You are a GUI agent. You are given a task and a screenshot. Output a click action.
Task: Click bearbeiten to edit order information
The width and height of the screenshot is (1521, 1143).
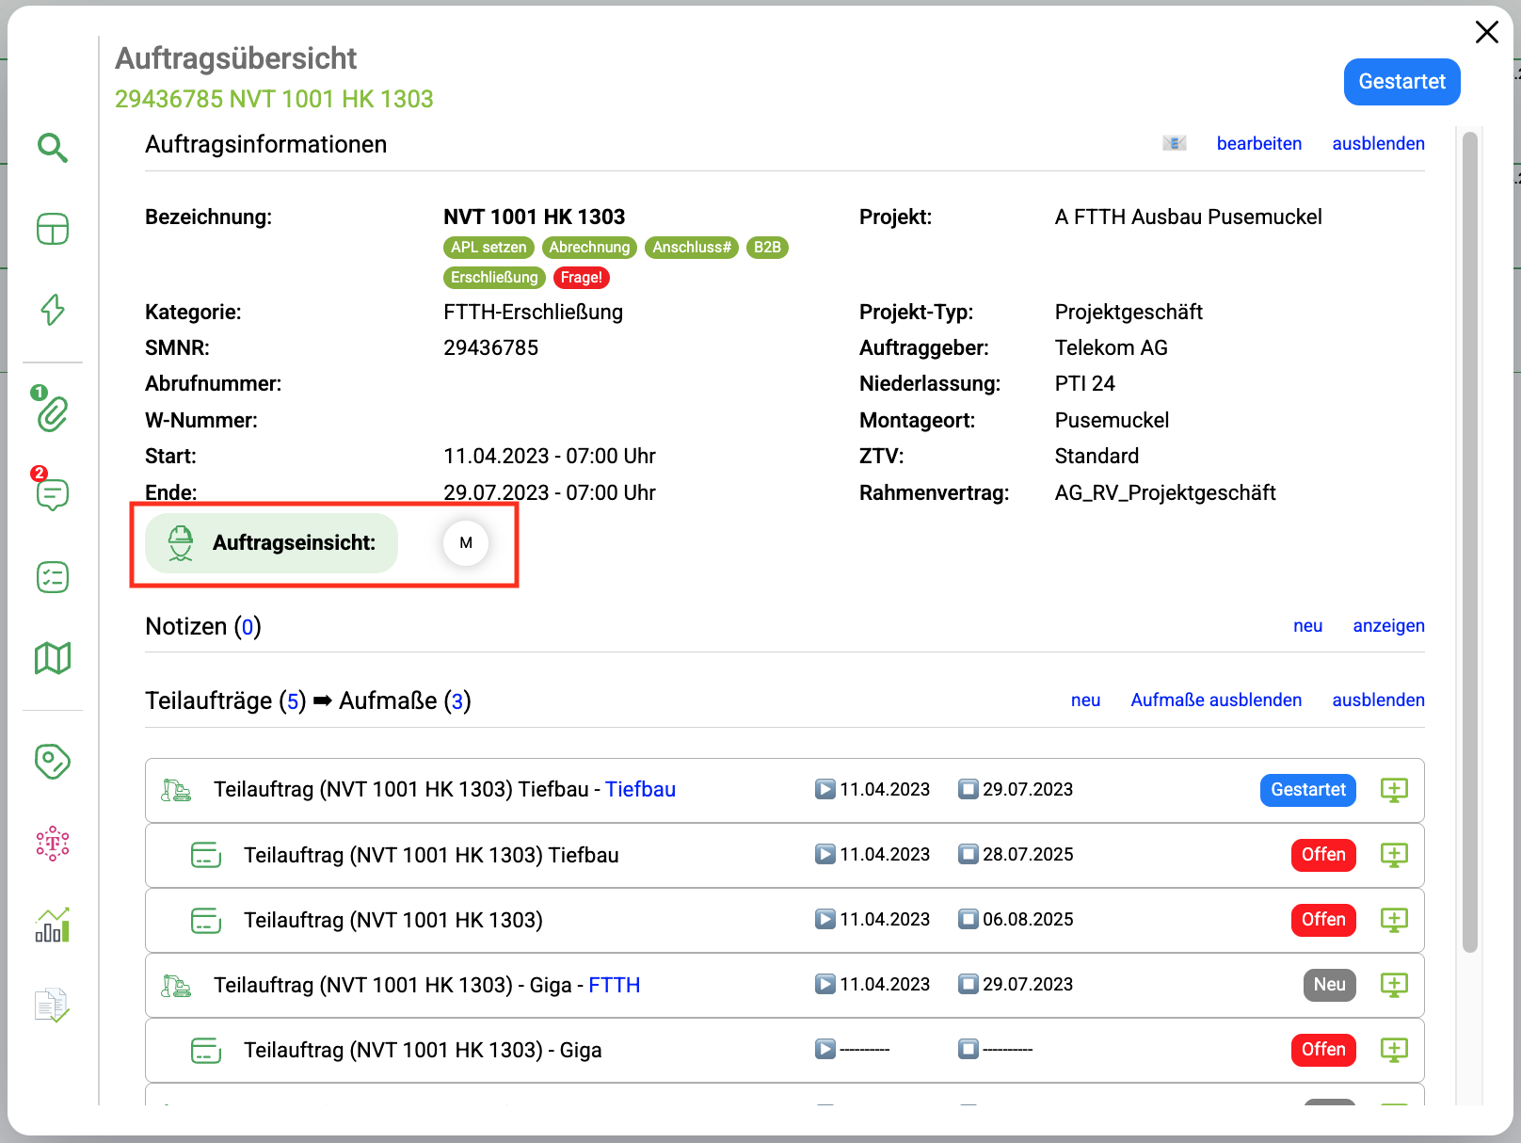coord(1258,144)
